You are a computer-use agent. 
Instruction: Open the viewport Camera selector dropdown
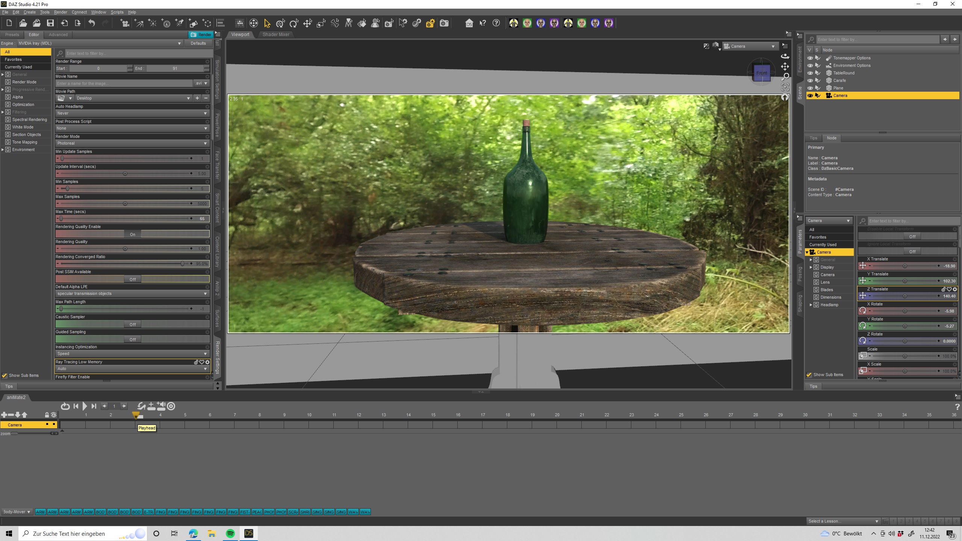pyautogui.click(x=749, y=46)
